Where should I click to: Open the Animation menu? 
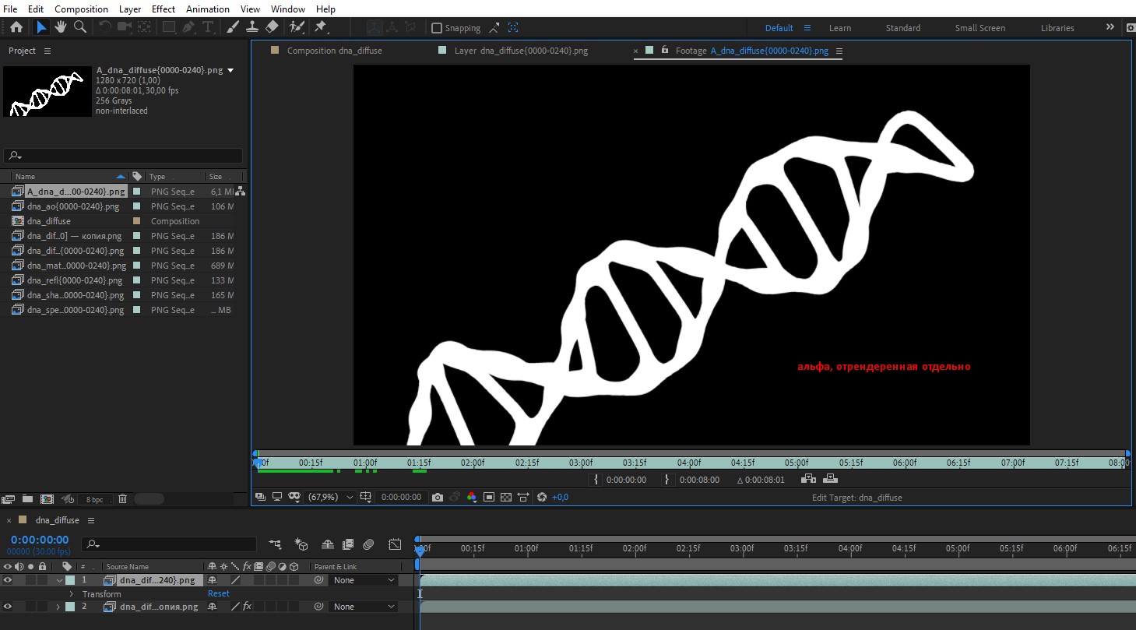coord(208,9)
